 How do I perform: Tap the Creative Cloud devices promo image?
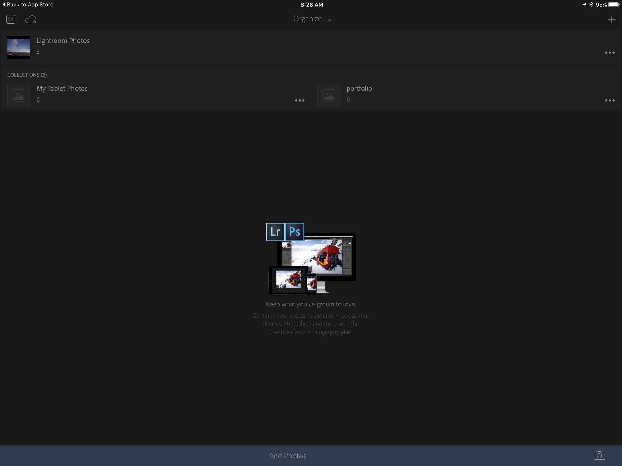[311, 259]
